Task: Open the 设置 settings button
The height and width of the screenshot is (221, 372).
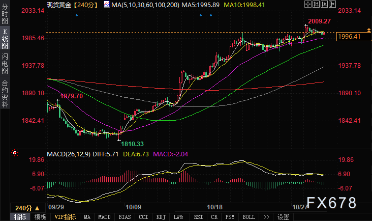Action: pyautogui.click(x=283, y=216)
